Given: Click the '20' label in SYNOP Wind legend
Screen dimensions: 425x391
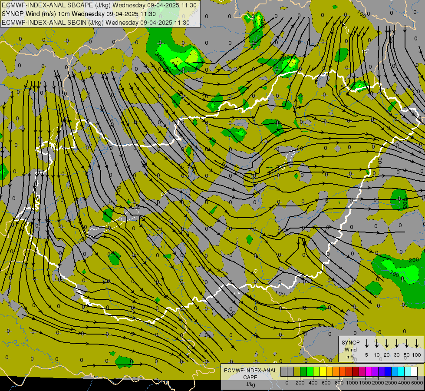Looking at the screenshot, I should (x=387, y=355).
